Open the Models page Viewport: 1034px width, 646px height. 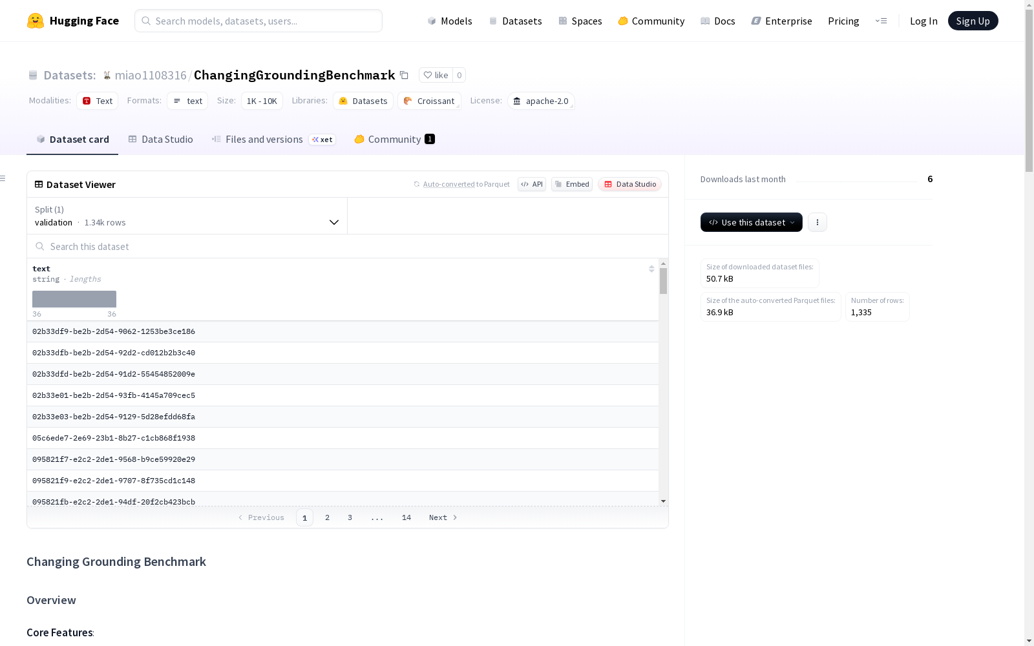(x=450, y=21)
